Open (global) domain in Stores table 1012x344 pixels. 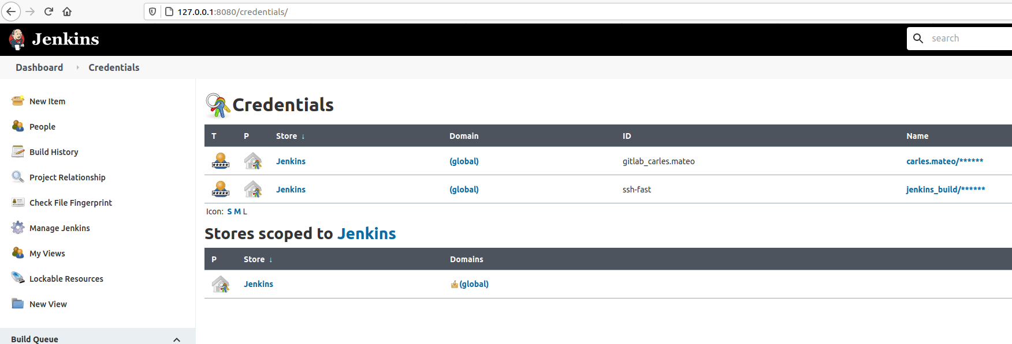pyautogui.click(x=474, y=284)
